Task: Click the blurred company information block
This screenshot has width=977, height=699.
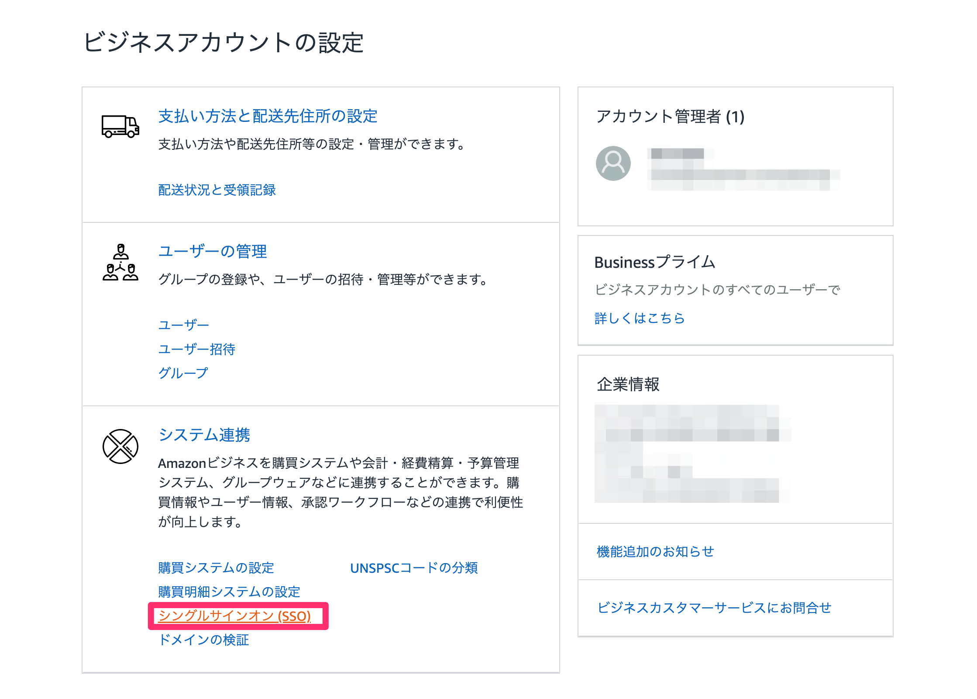Action: tap(693, 453)
